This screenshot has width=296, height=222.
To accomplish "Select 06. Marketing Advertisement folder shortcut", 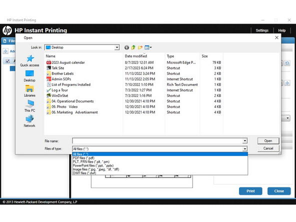I will pos(72,112).
